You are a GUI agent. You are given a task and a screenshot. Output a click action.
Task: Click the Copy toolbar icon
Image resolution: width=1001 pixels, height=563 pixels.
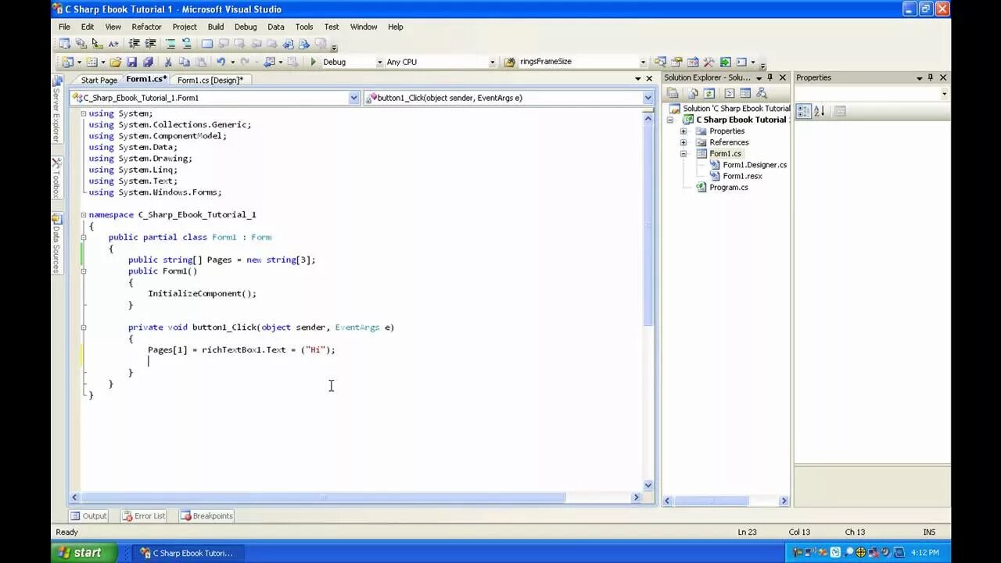click(x=184, y=62)
